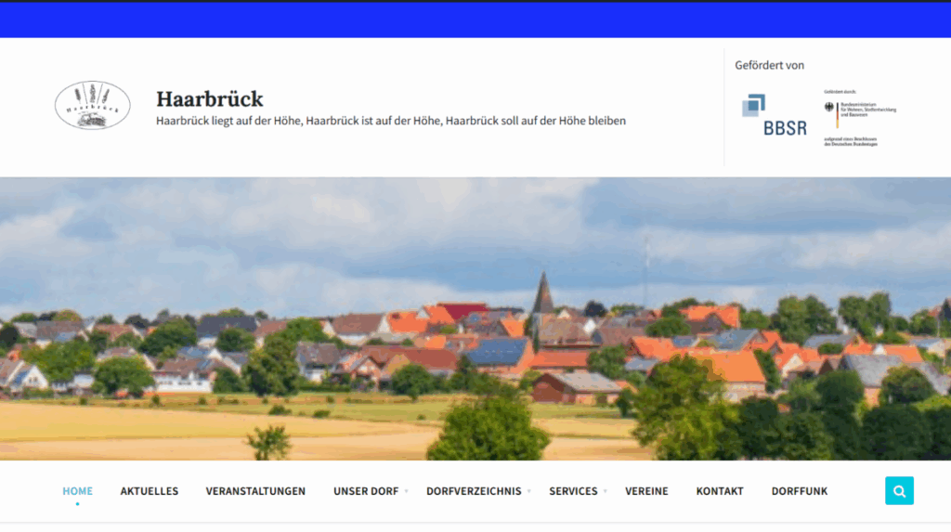Go to the Home menu item
The height and width of the screenshot is (532, 951).
77,491
